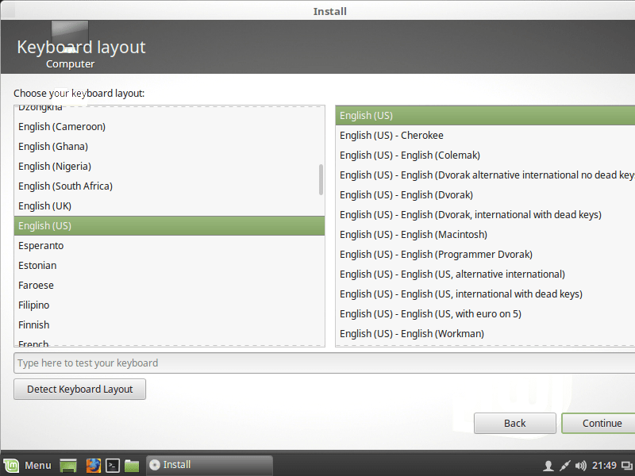Screen dimensions: 635x476
Task: Click the Continue button
Action: pos(598,423)
